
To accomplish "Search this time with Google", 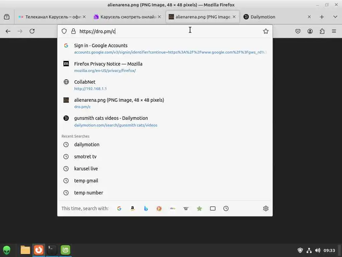I will [119, 208].
